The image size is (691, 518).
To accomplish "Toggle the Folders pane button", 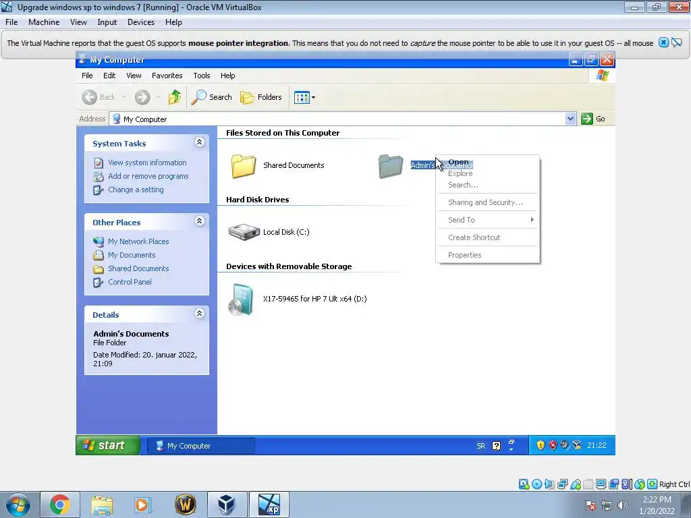I will (261, 97).
